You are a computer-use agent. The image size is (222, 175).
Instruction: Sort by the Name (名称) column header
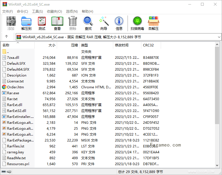18,45
